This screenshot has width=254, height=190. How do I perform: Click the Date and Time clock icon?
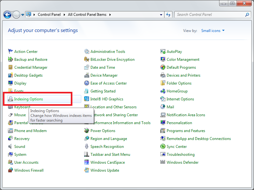pos(87,67)
